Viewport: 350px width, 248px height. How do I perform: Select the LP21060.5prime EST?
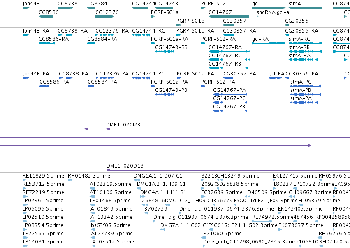pyautogui.click(x=262, y=238)
